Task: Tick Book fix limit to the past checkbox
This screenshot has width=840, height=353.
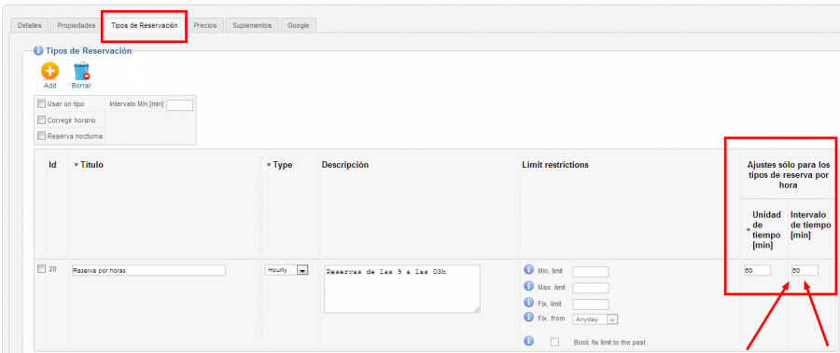Action: pyautogui.click(x=555, y=342)
